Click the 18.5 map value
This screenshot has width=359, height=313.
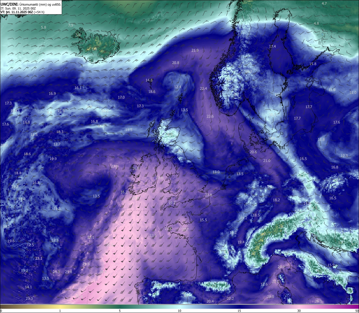(x=256, y=215)
